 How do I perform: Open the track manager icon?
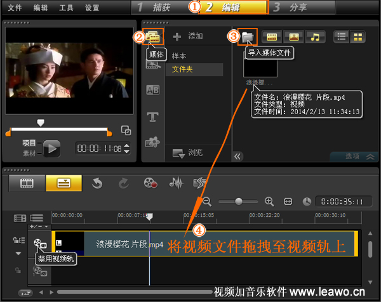[x=36, y=218]
